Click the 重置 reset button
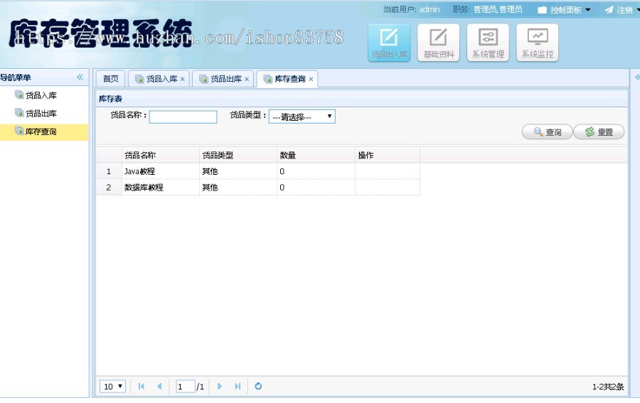Screen dimensions: 640x403 pos(599,131)
